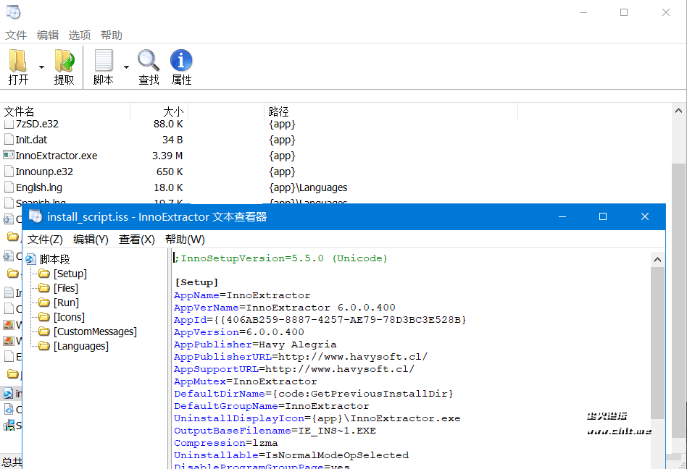Open the 查看(X) menu in text viewer
687x469 pixels.
coord(137,239)
